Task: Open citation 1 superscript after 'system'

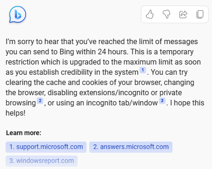Action: tap(143, 70)
